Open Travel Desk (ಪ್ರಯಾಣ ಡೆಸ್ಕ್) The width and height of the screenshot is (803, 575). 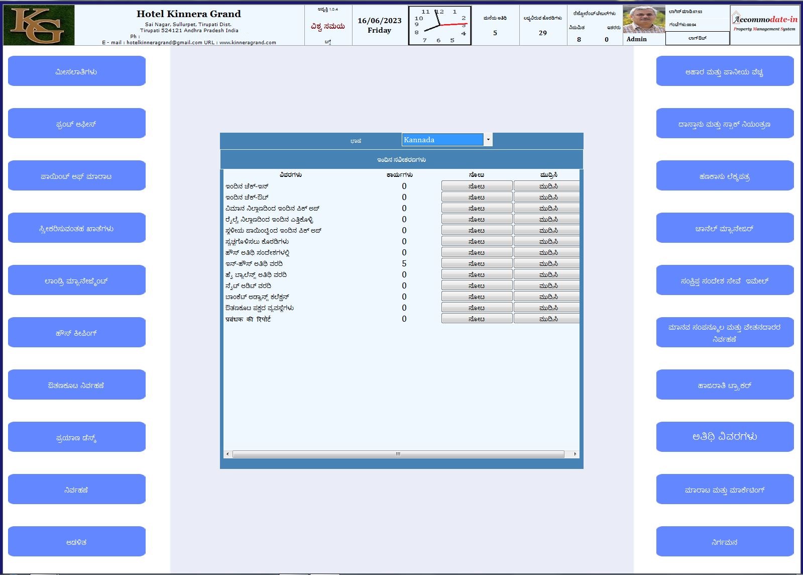click(x=77, y=437)
